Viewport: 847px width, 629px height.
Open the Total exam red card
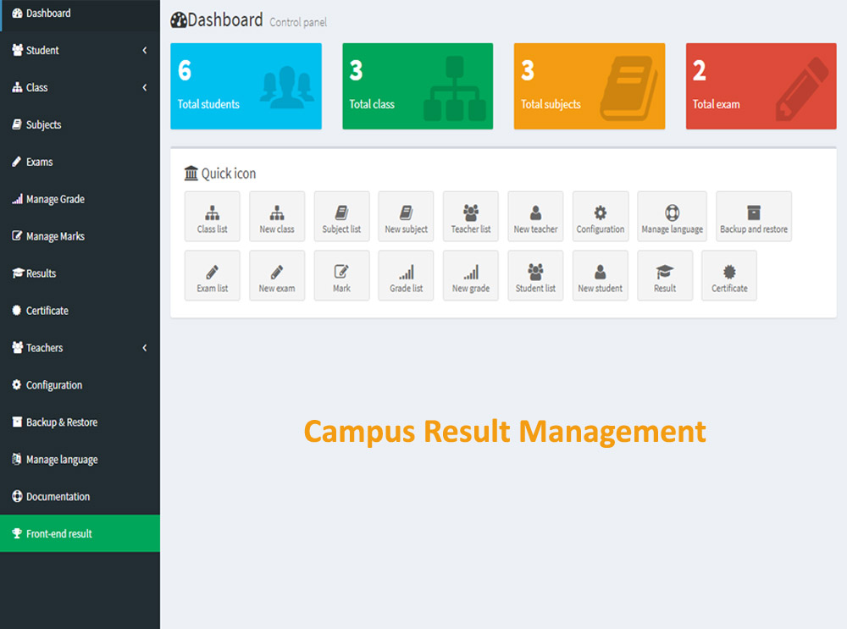point(761,86)
